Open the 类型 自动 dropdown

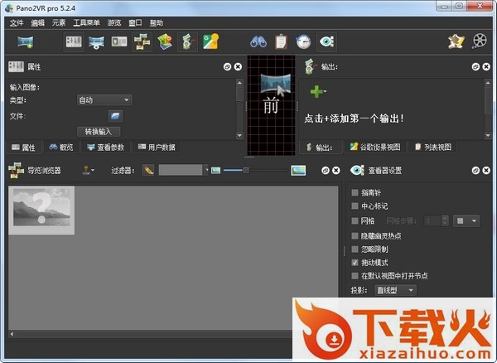pos(104,100)
